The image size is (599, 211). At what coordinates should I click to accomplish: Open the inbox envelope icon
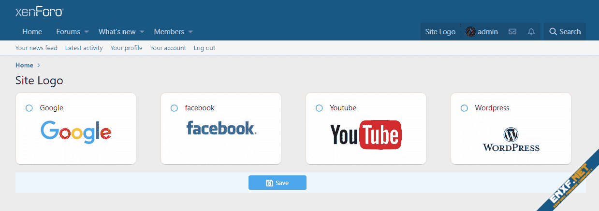[512, 32]
